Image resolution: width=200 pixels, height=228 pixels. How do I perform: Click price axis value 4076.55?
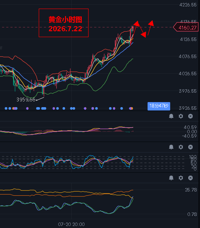[x=188, y=56]
